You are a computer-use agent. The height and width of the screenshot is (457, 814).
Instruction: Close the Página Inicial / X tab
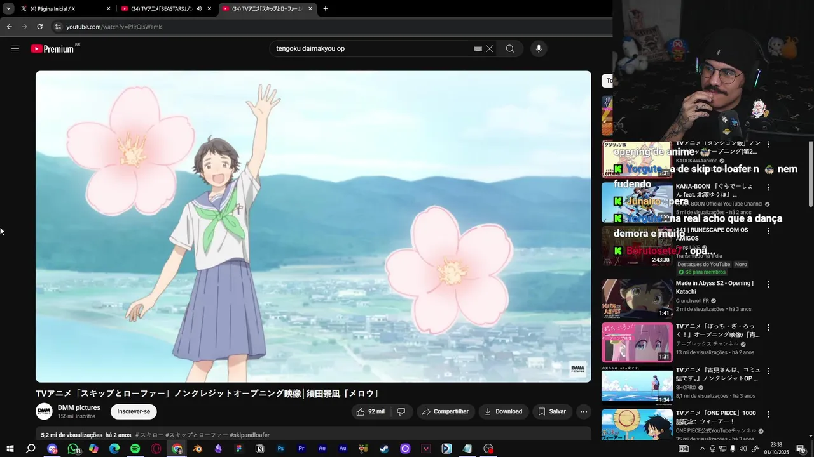[x=109, y=9]
